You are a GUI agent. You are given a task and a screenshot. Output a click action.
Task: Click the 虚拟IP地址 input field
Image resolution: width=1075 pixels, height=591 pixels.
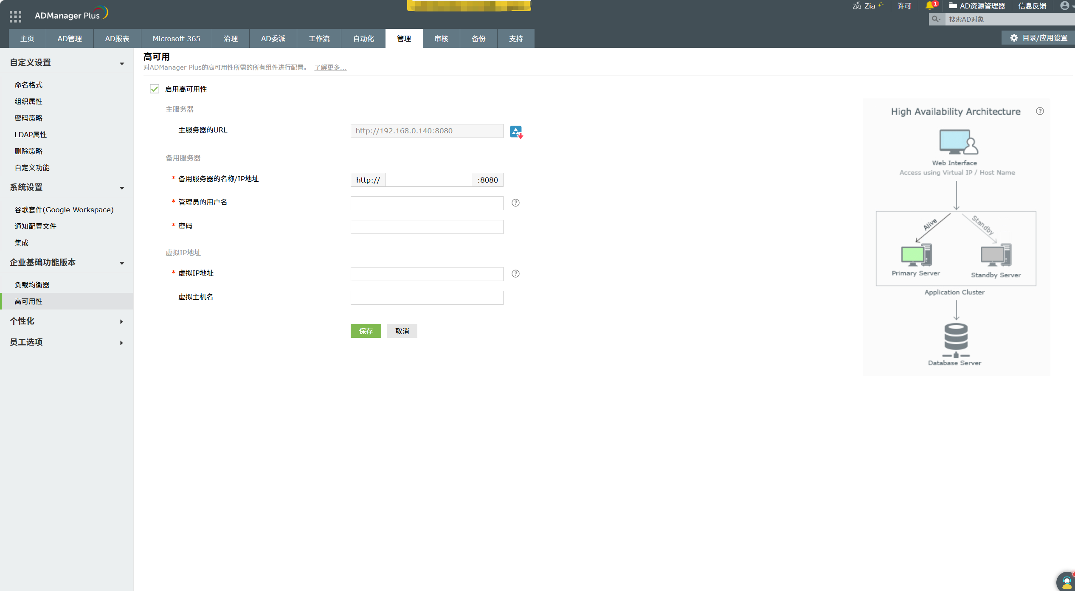426,274
